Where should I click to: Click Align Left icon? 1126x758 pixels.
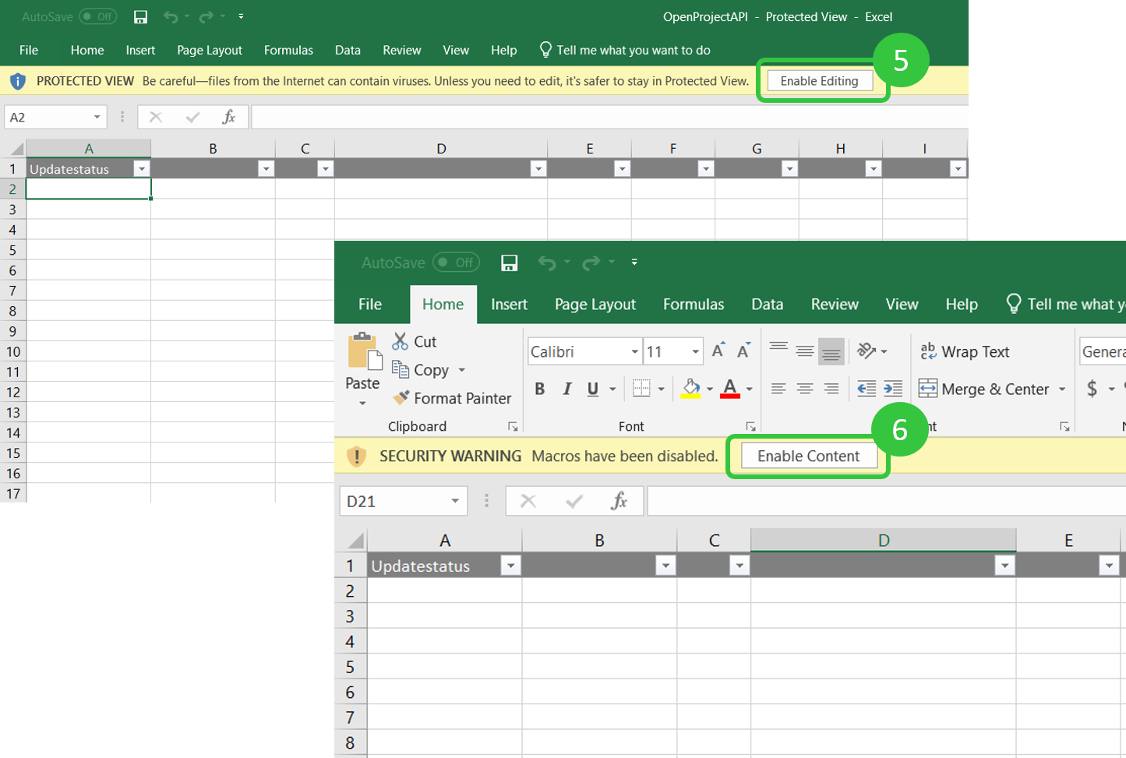778,389
